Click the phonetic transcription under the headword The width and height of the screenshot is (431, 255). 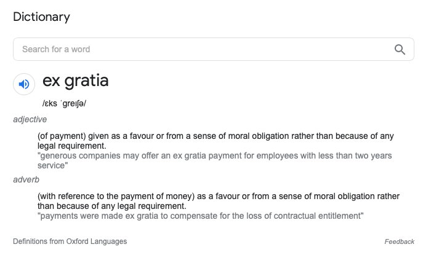(x=64, y=103)
